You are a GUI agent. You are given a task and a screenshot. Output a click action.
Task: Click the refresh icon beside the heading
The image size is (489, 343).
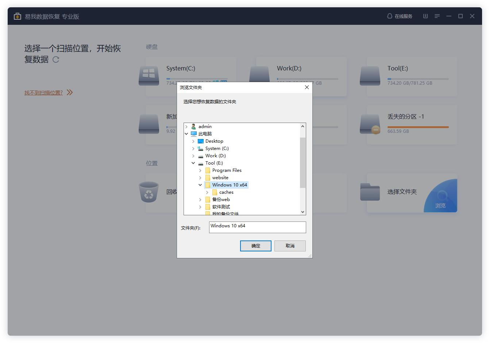pyautogui.click(x=56, y=59)
